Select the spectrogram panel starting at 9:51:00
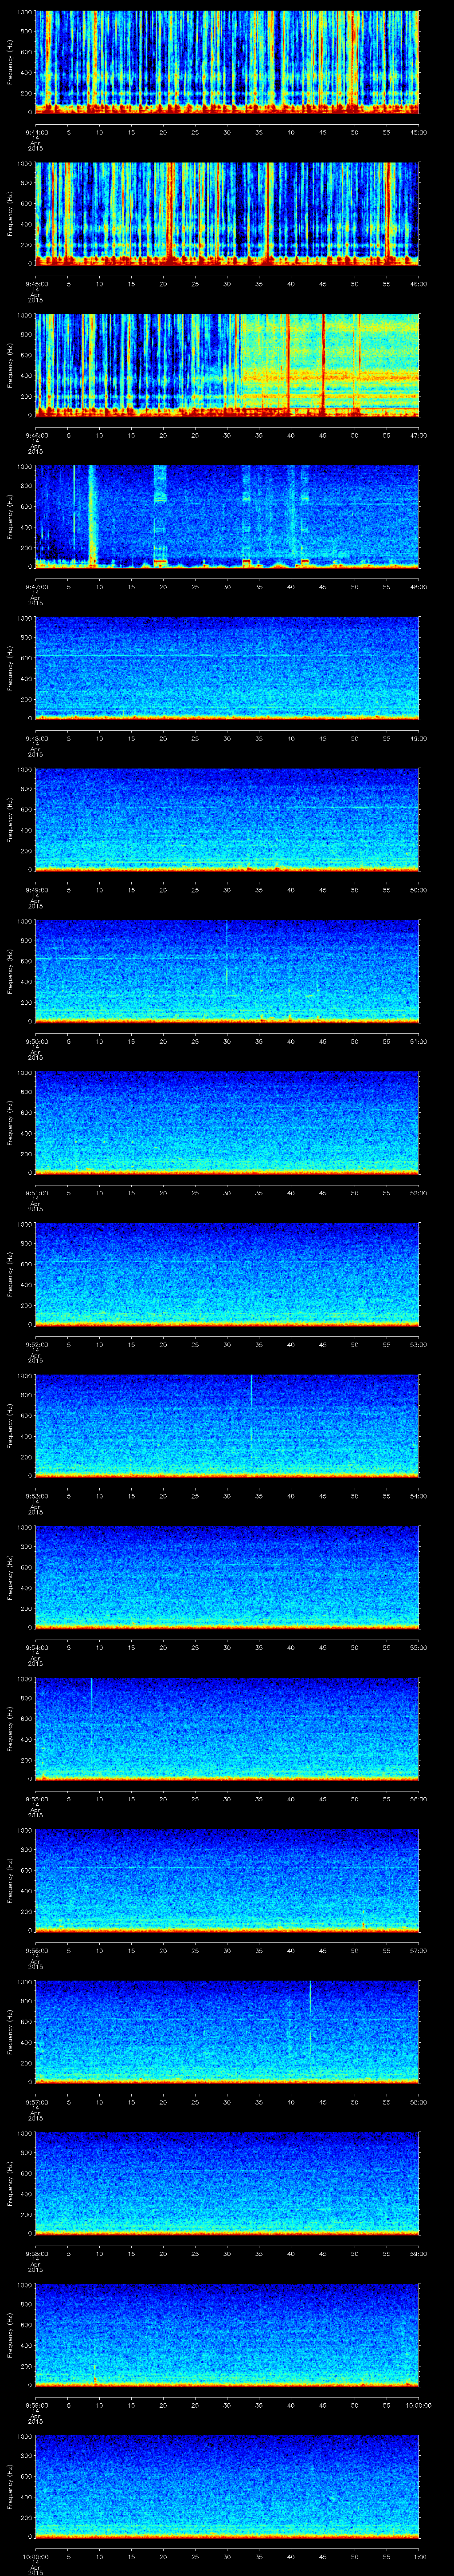Image resolution: width=454 pixels, height=2576 pixels. point(227,1123)
